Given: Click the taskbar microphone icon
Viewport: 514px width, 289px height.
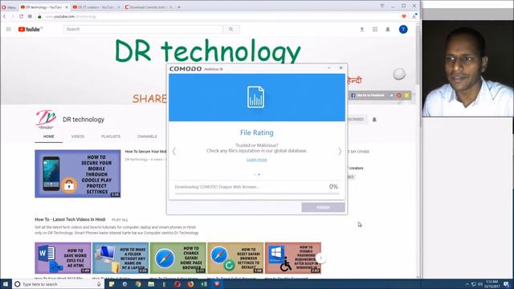Looking at the screenshot, I should pyautogui.click(x=99, y=284).
